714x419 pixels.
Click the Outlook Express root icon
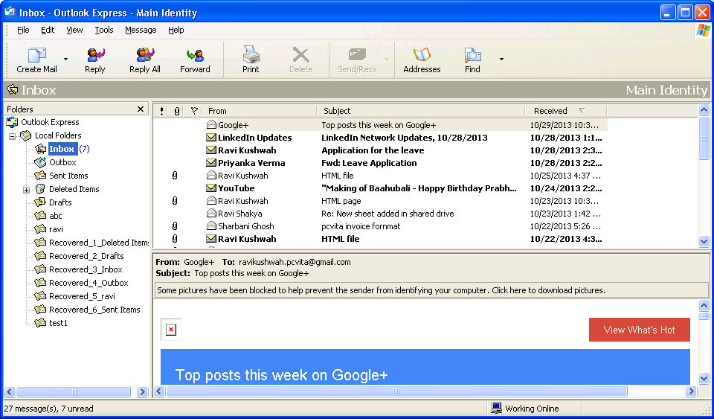click(13, 122)
